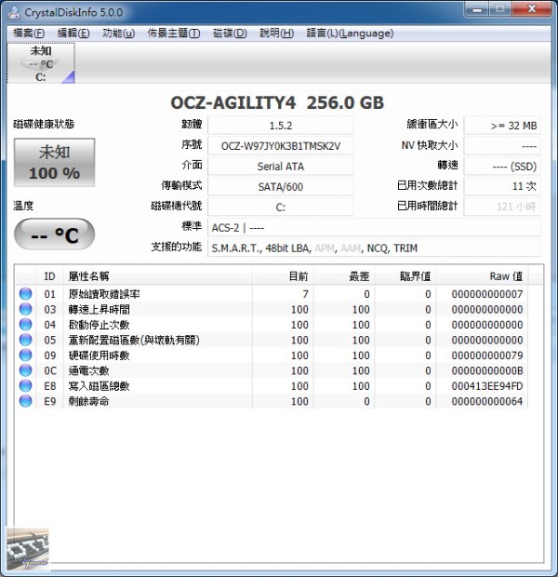Screen dimensions: 558x577
Task: Select the 寫入磁區總數 attribute name
Action: click(x=99, y=386)
